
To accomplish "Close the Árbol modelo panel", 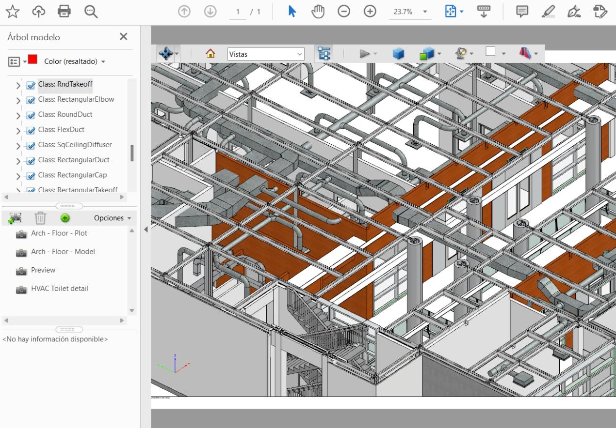I will 124,37.
